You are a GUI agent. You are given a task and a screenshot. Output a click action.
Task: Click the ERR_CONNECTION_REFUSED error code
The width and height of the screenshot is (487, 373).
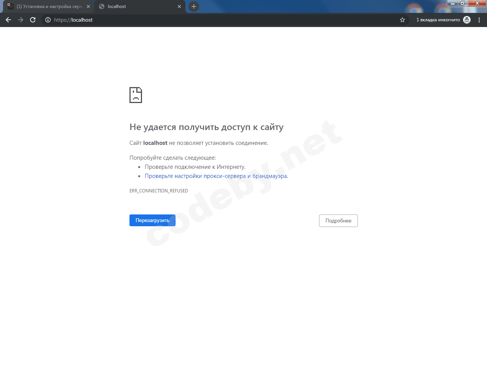(159, 191)
